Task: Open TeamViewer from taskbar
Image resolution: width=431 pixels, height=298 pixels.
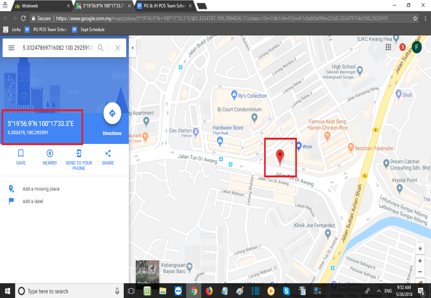Action: [x=178, y=291]
